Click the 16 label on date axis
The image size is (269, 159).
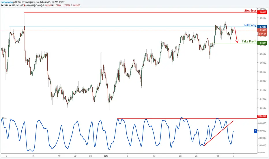154,156
